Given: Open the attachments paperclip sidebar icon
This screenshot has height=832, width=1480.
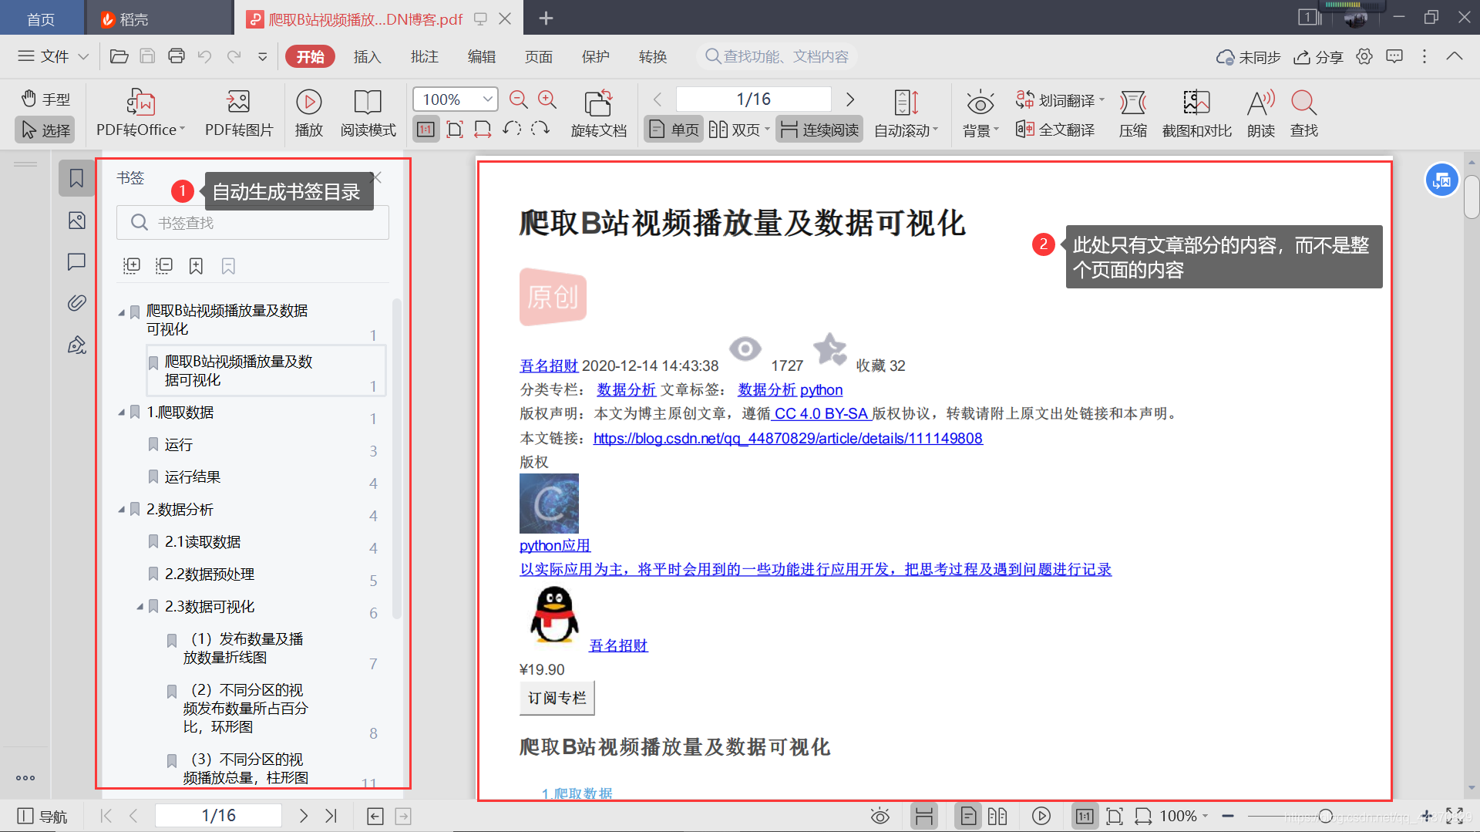Looking at the screenshot, I should coord(76,303).
